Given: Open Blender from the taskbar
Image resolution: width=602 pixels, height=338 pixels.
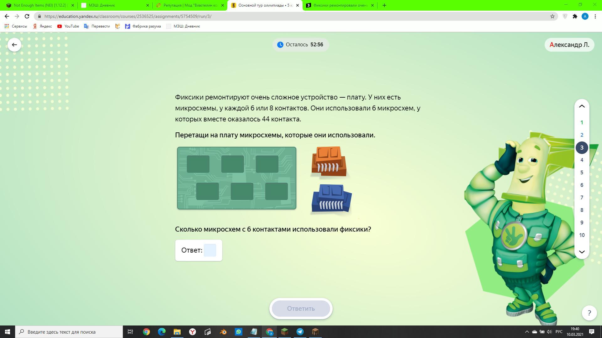Looking at the screenshot, I should 223,332.
